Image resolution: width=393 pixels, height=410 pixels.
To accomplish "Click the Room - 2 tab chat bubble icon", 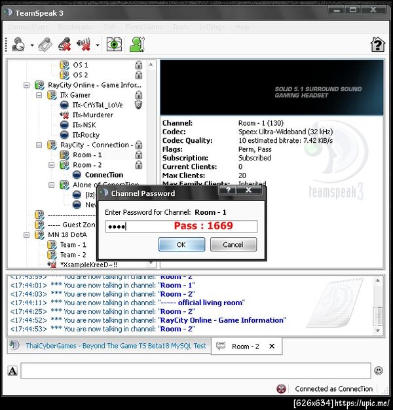I will pyautogui.click(x=221, y=346).
